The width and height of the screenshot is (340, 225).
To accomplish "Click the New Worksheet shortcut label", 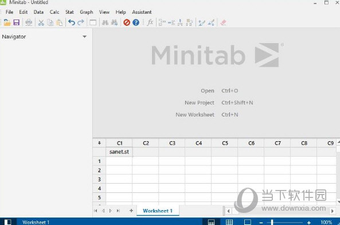I will (195, 115).
